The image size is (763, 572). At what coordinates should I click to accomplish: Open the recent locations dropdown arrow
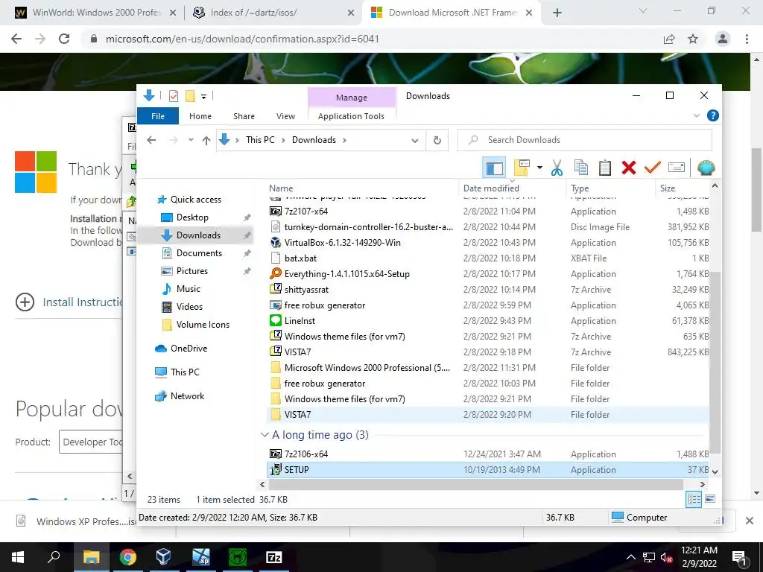tap(191, 140)
